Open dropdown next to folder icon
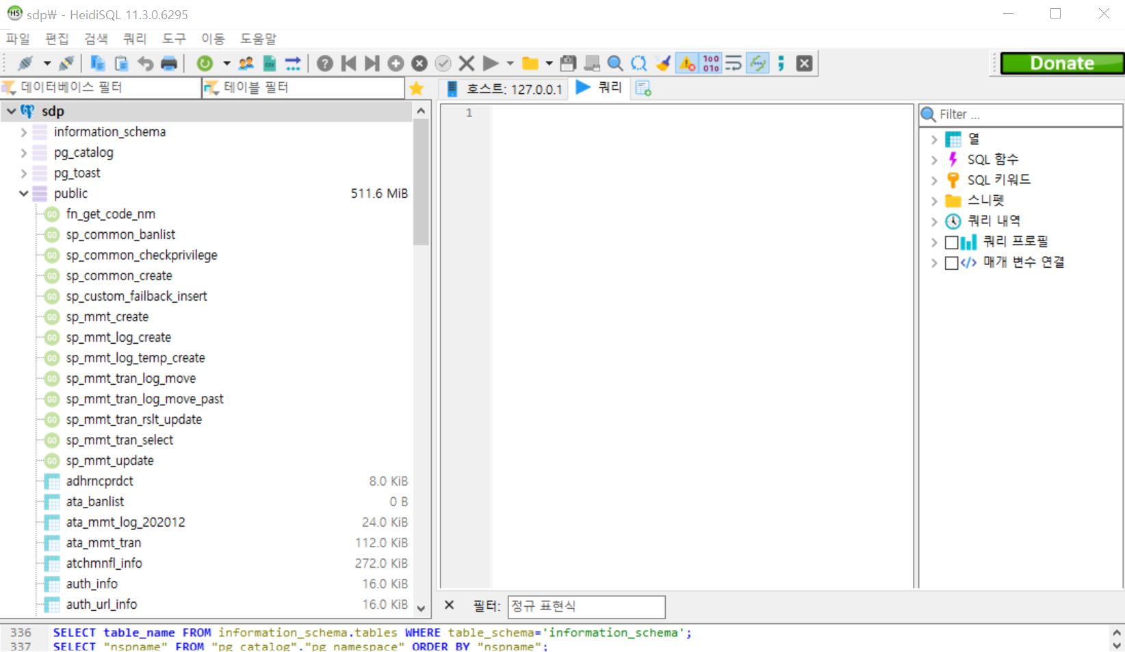 pyautogui.click(x=549, y=64)
